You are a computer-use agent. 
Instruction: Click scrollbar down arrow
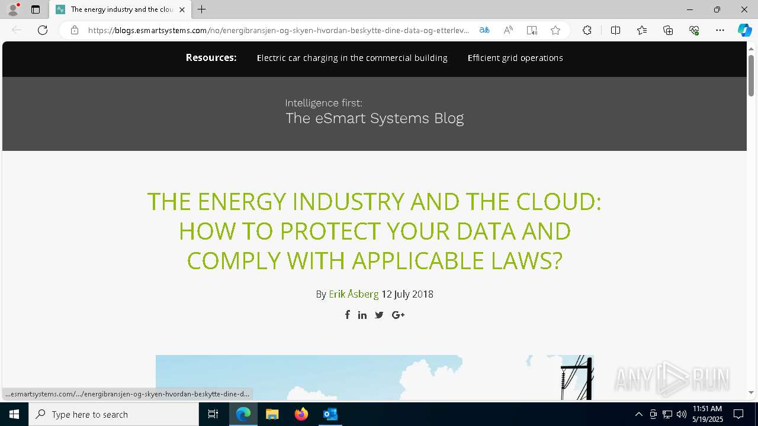pos(751,392)
